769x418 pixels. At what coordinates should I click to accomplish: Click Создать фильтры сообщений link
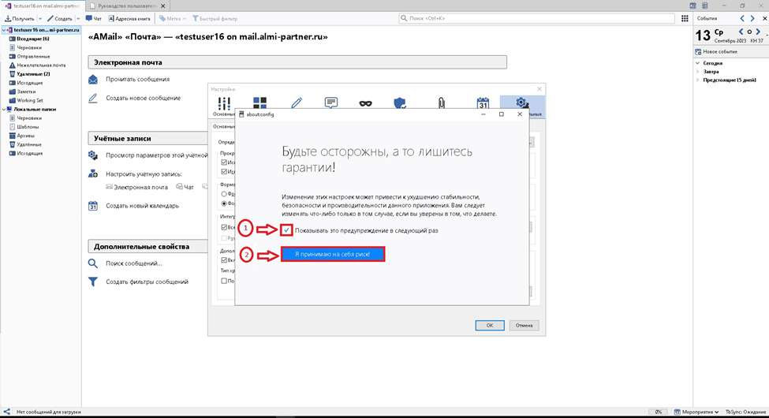(147, 282)
